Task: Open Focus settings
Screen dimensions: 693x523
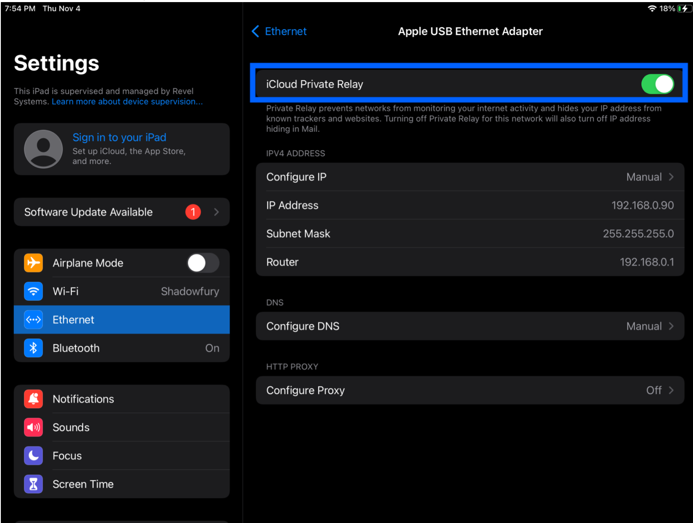Action: pyautogui.click(x=122, y=456)
